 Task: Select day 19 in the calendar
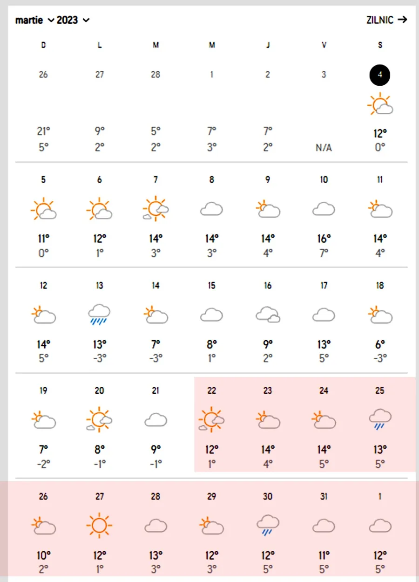[43, 391]
